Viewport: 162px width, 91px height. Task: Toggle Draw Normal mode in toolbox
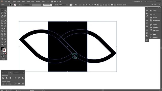point(2,56)
